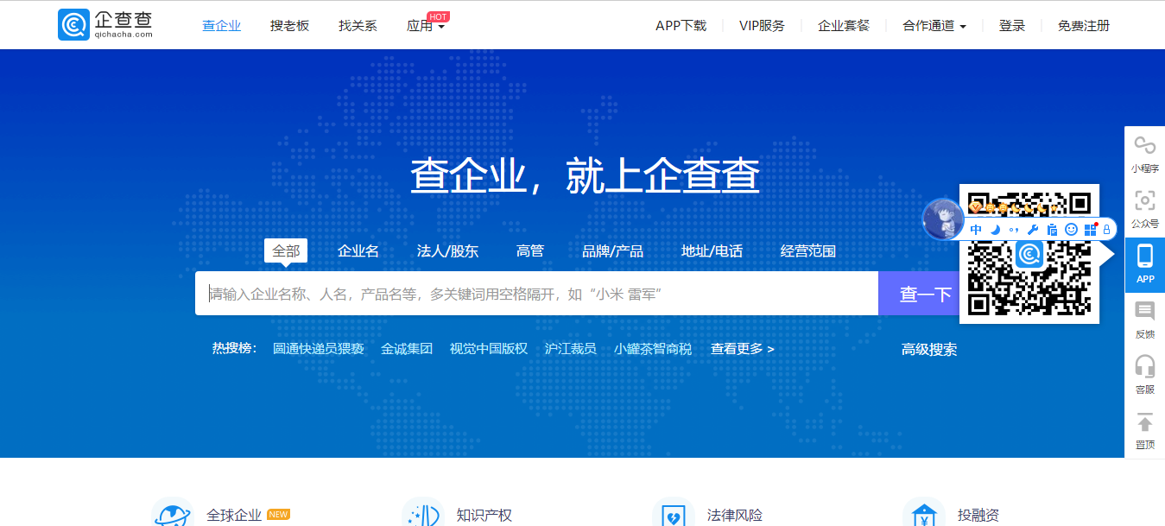The height and width of the screenshot is (526, 1165).
Task: Select the 搜老板 navigation tab
Action: click(289, 26)
